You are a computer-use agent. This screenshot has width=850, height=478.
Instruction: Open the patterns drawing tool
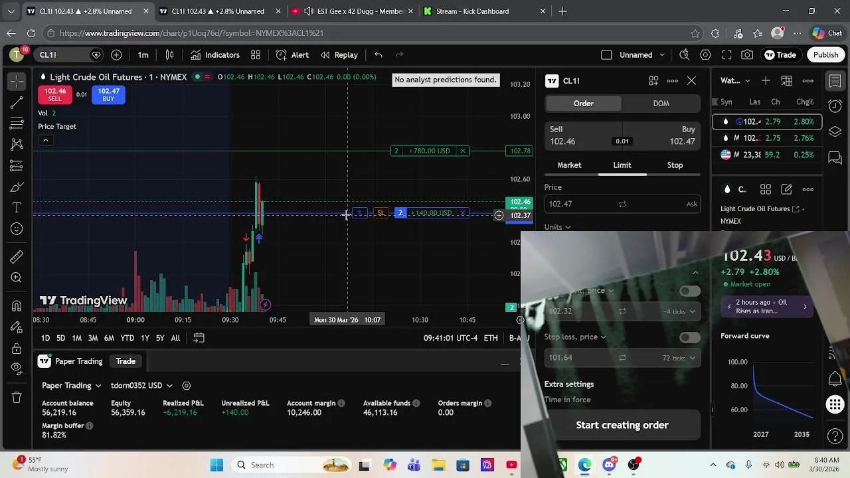(17, 144)
